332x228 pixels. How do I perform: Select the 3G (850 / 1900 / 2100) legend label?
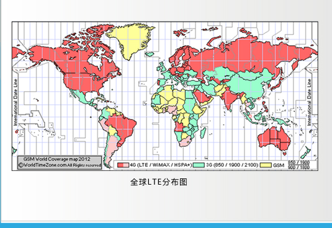232,165
